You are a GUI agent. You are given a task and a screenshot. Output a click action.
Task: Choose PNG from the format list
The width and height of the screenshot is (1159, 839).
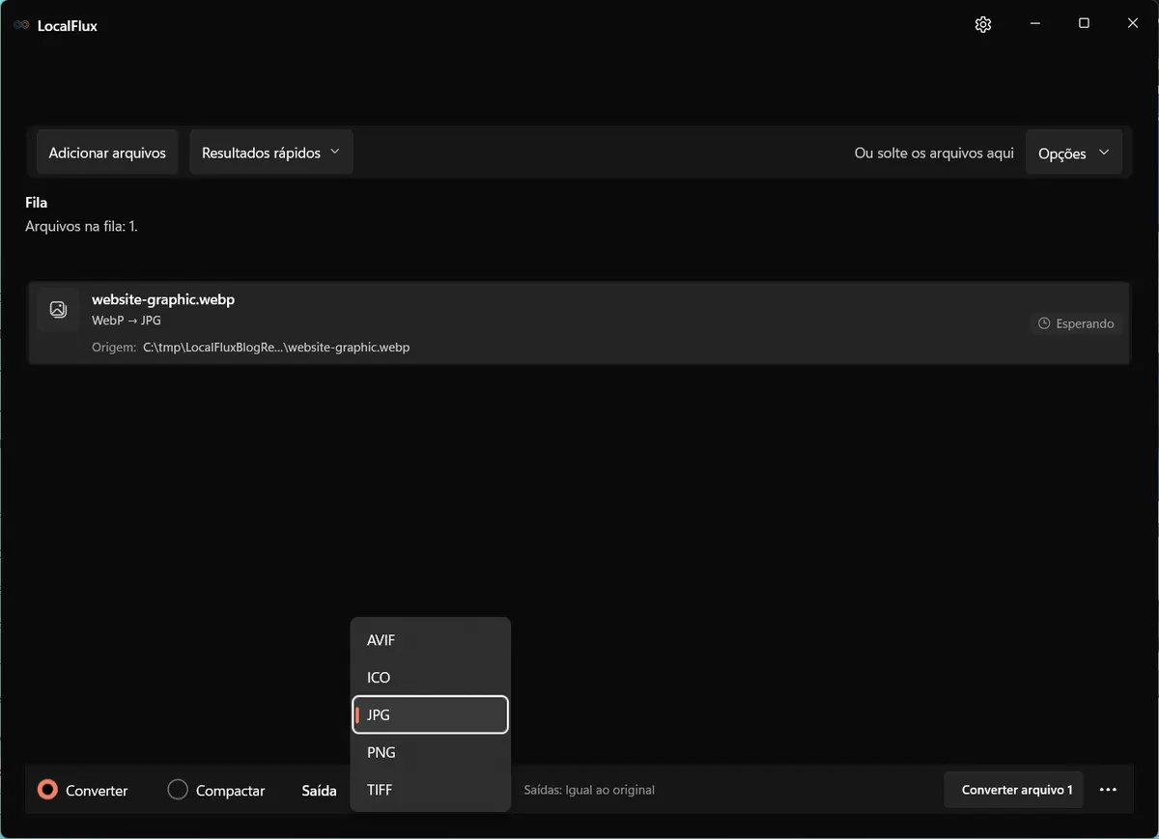(x=431, y=752)
